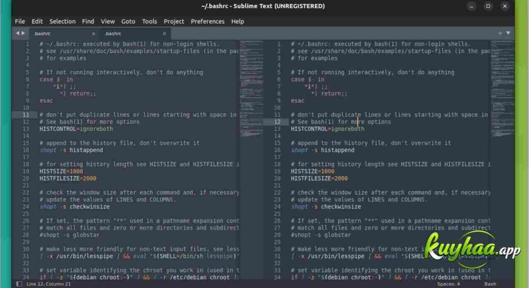
Task: Change indentation via Spaces: 4
Action: pyautogui.click(x=448, y=284)
